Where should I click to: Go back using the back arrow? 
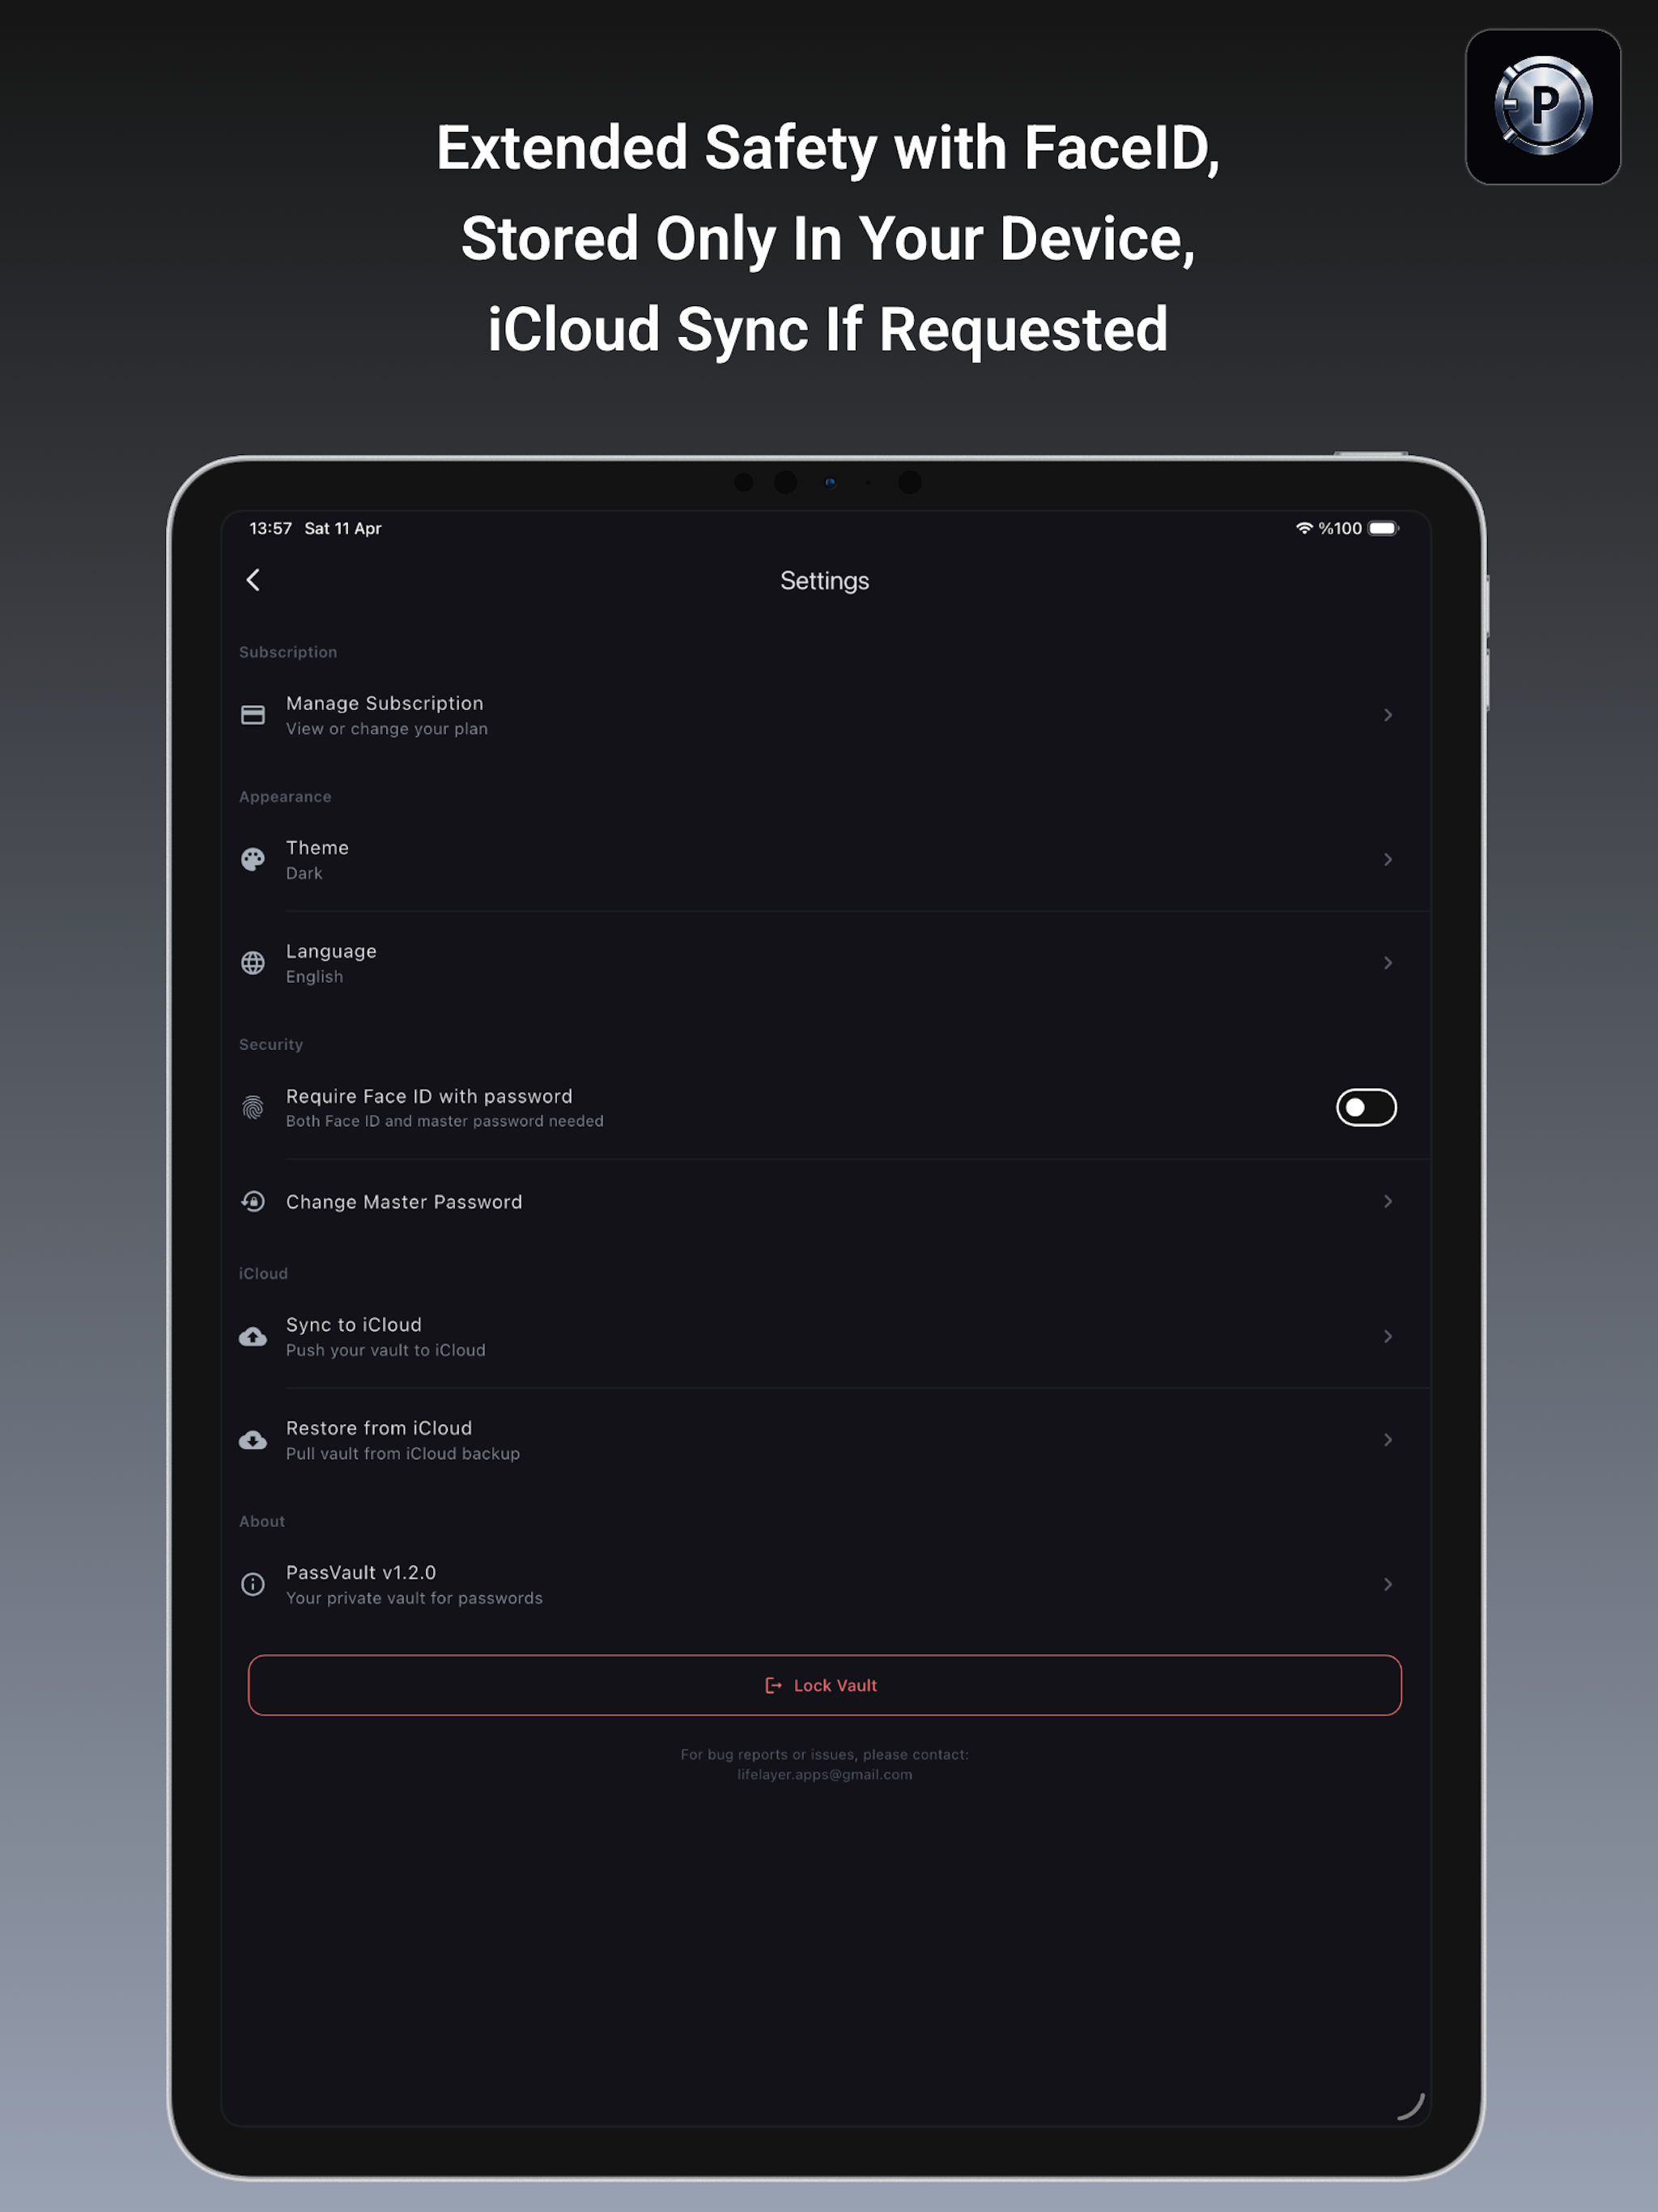(253, 580)
